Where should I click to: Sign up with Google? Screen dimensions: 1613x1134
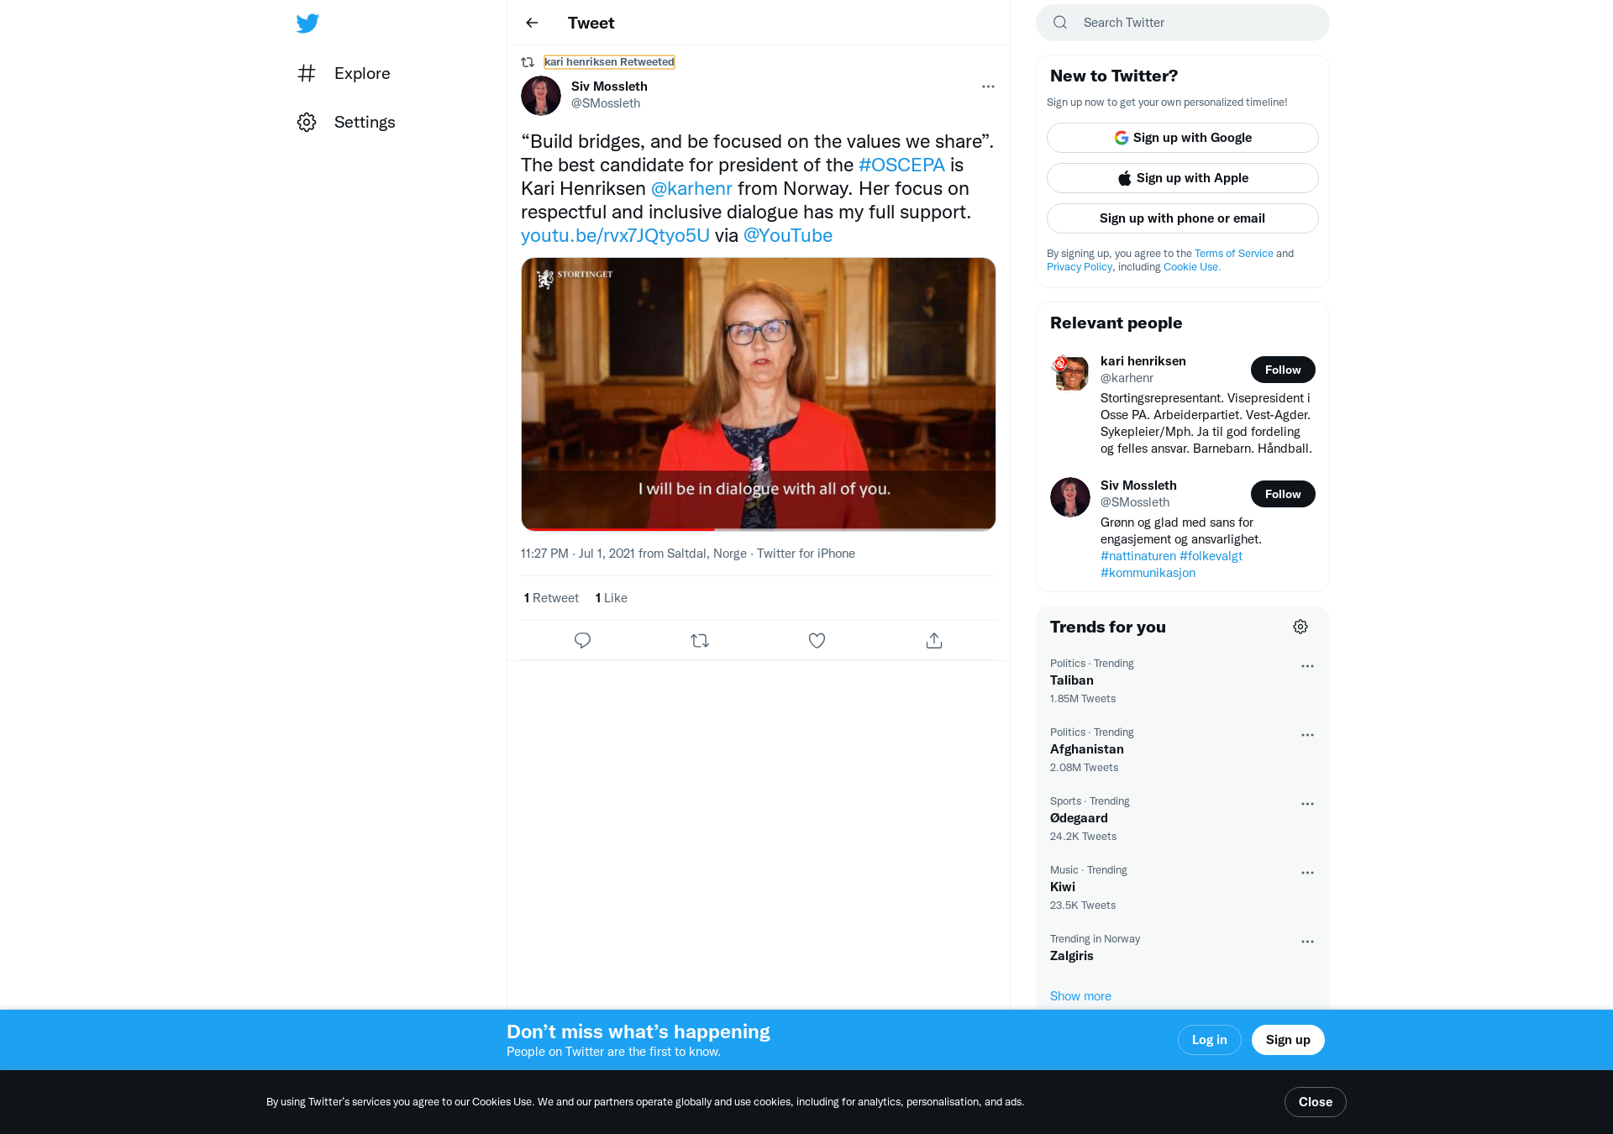coord(1182,138)
